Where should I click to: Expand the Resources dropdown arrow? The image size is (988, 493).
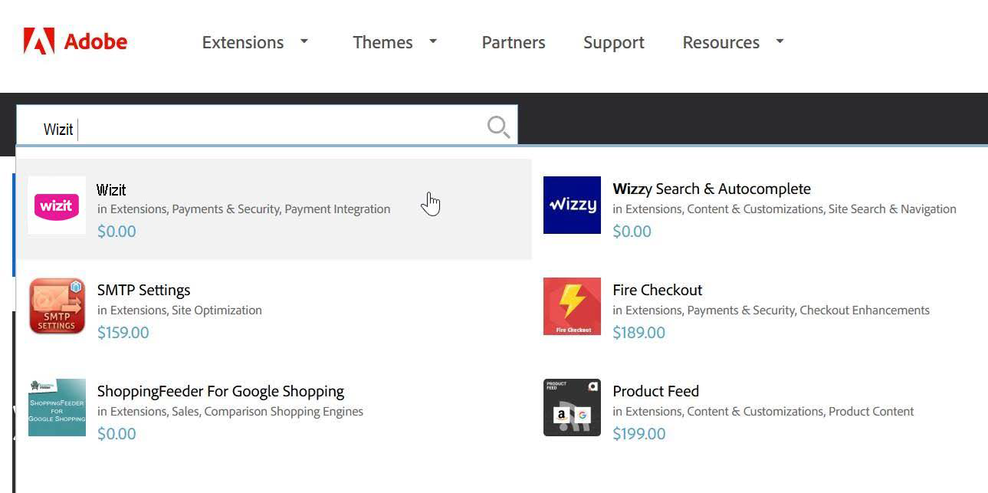780,41
